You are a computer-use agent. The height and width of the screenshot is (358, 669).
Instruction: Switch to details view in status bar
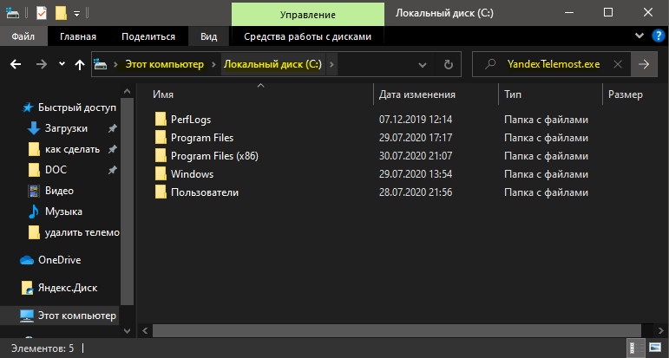[635, 348]
